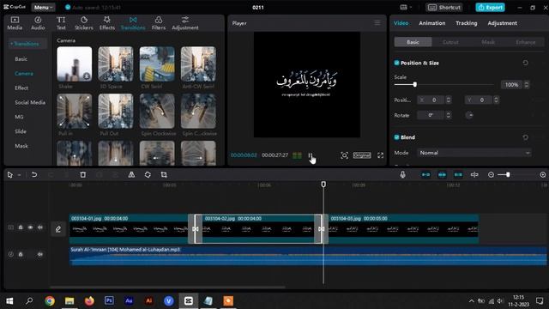Viewport: 549px width, 309px height.
Task: Toggle main track magnet icon
Action: click(425, 174)
